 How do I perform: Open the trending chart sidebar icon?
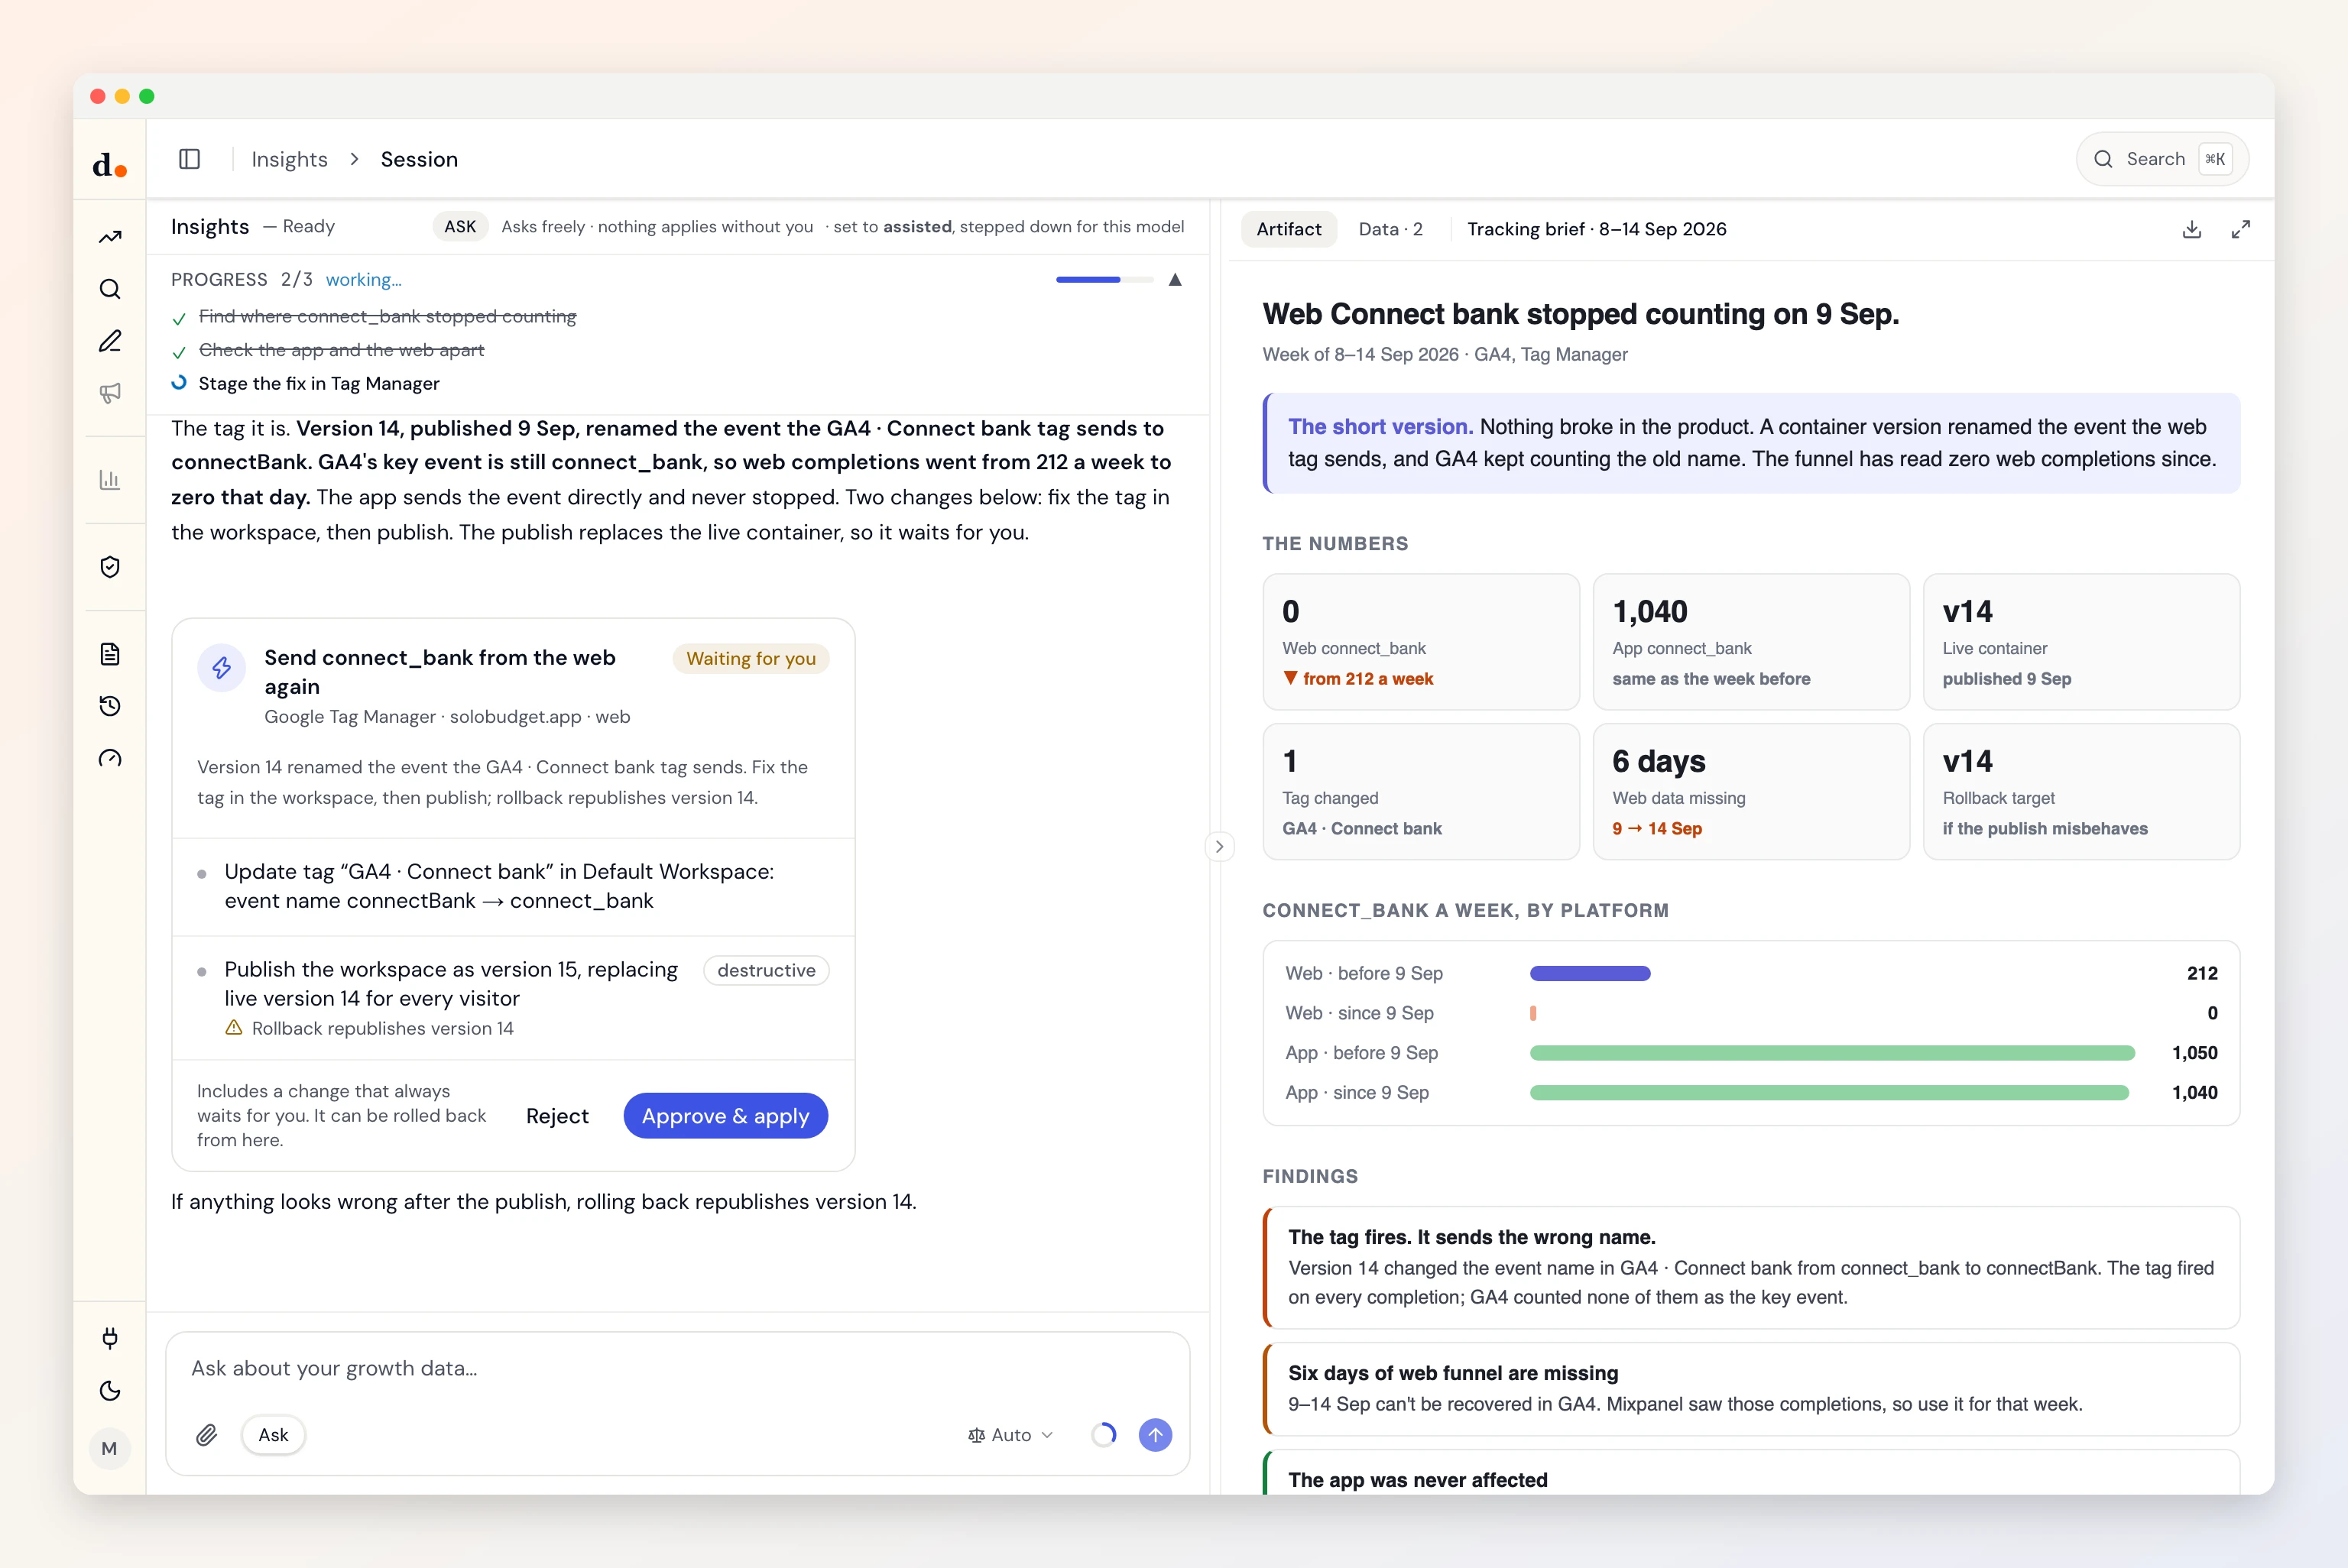(110, 237)
